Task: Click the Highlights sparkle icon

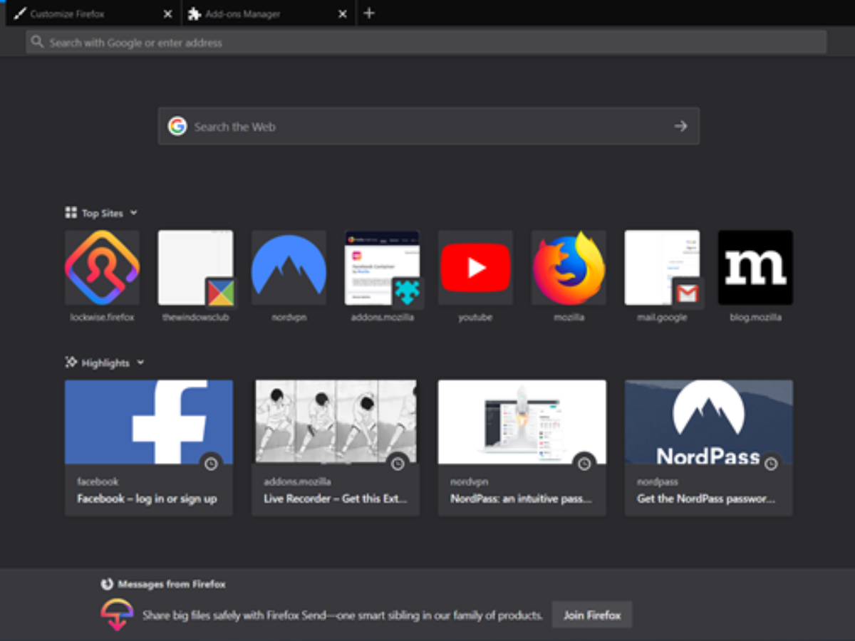Action: point(71,362)
